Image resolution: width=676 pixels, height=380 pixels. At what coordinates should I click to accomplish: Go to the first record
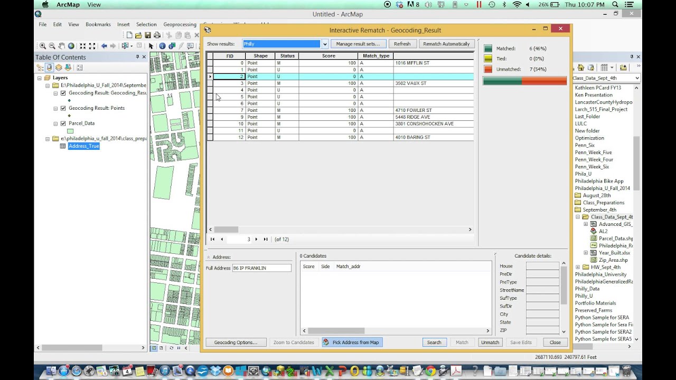(212, 239)
